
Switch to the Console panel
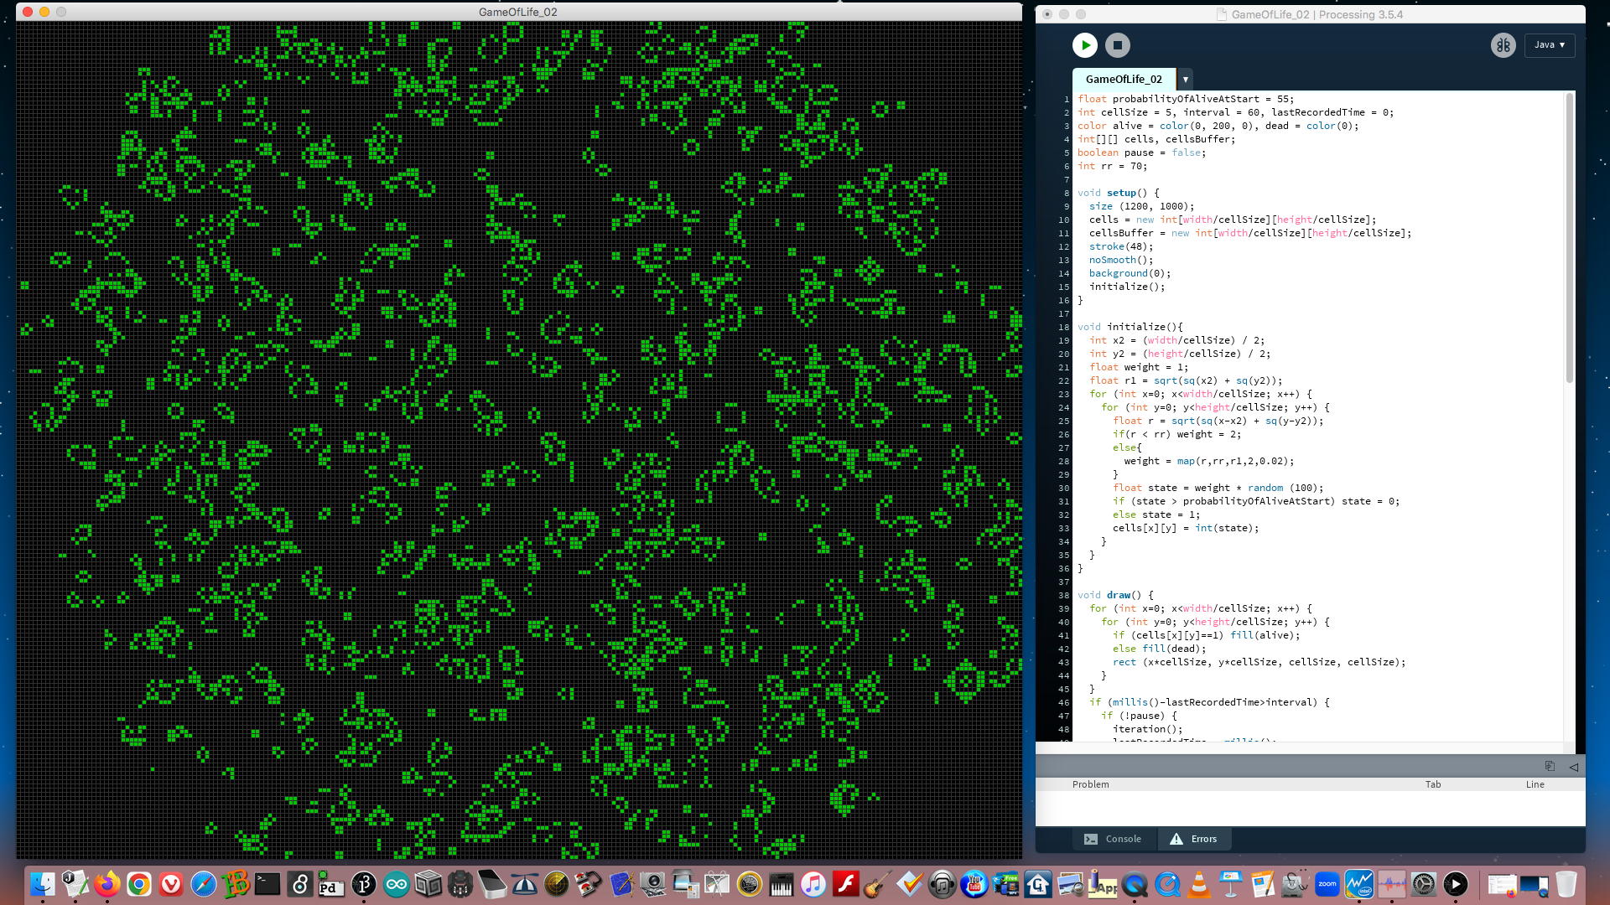[1113, 839]
